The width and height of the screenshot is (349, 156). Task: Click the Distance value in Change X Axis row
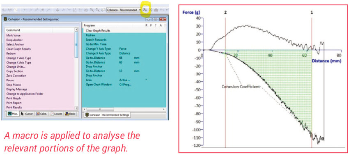coord(125,53)
